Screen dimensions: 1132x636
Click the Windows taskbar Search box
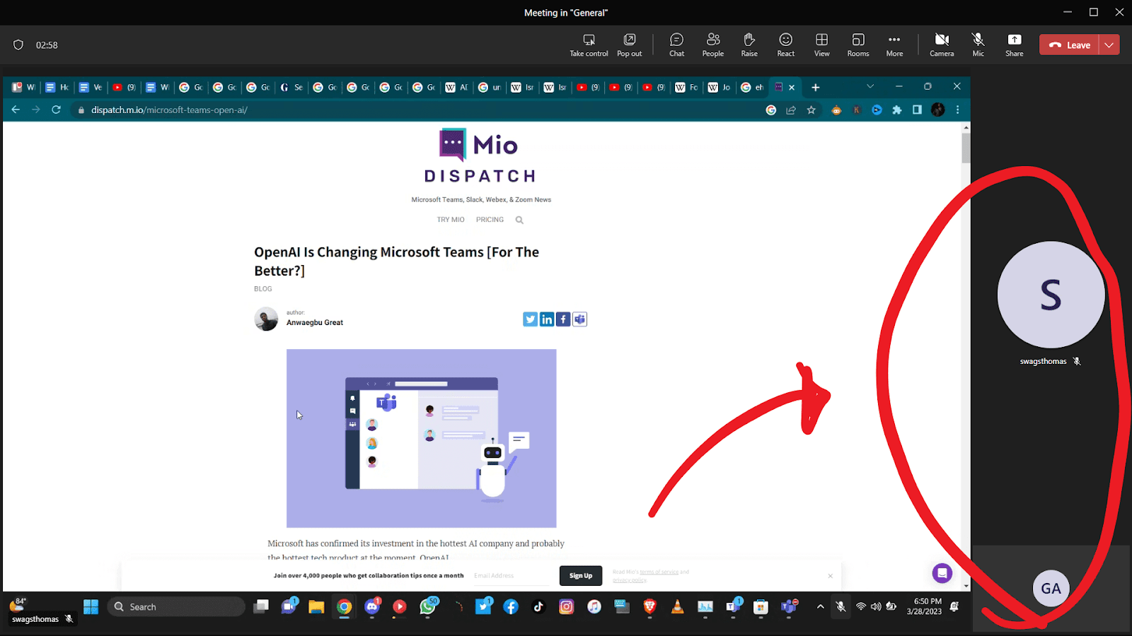(176, 606)
